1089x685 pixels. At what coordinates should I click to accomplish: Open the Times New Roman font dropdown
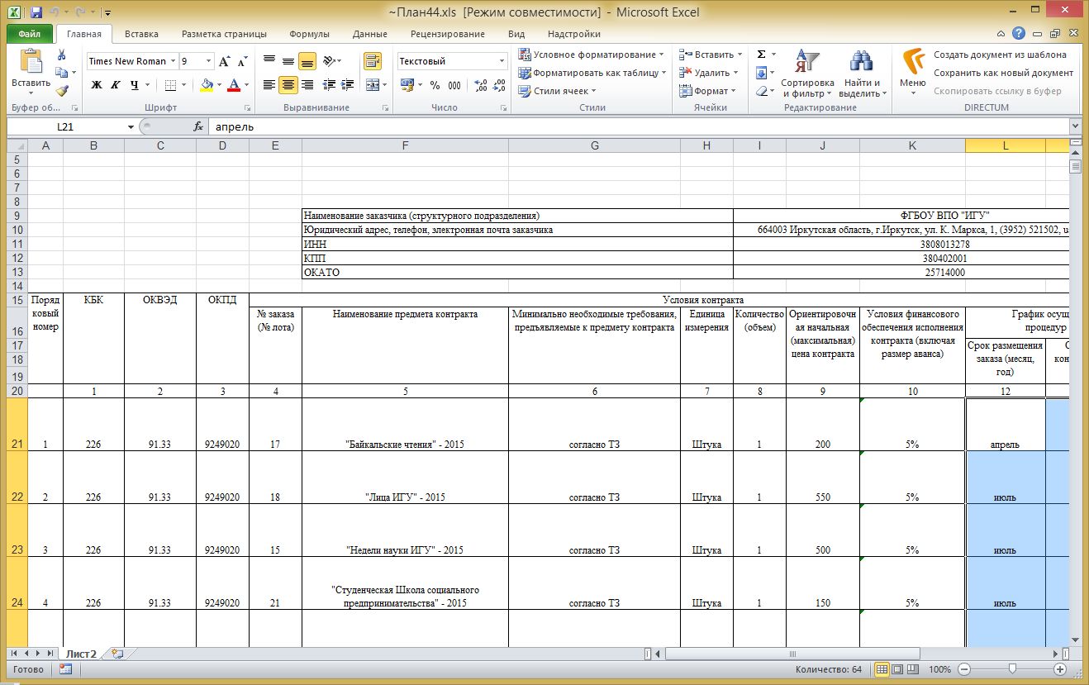pyautogui.click(x=173, y=61)
